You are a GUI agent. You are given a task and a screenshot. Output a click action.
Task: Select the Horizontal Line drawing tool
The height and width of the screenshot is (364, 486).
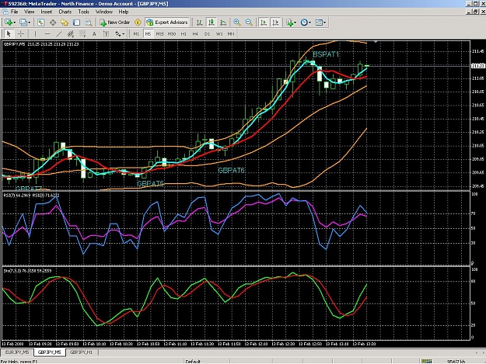(x=47, y=33)
